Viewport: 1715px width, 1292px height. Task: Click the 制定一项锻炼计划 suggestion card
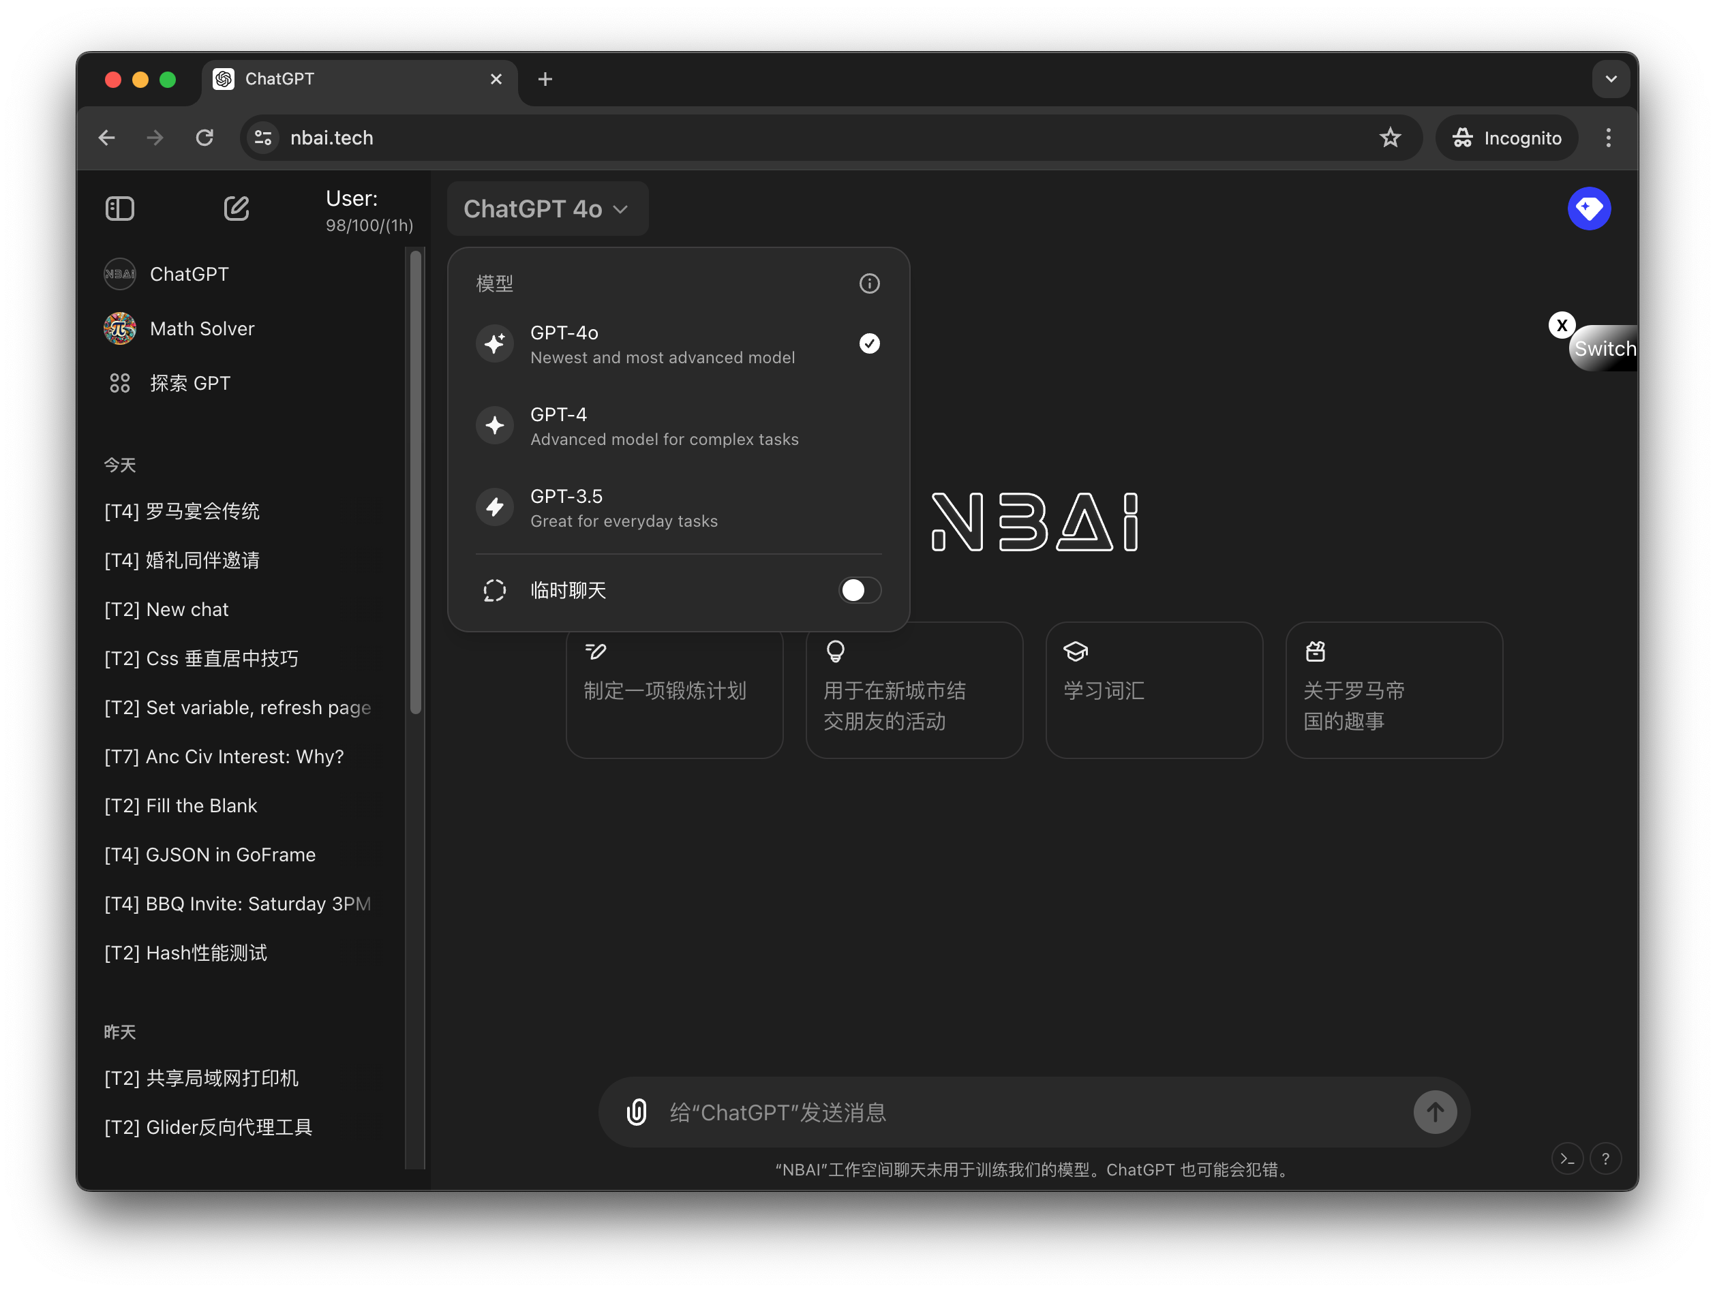pos(673,690)
